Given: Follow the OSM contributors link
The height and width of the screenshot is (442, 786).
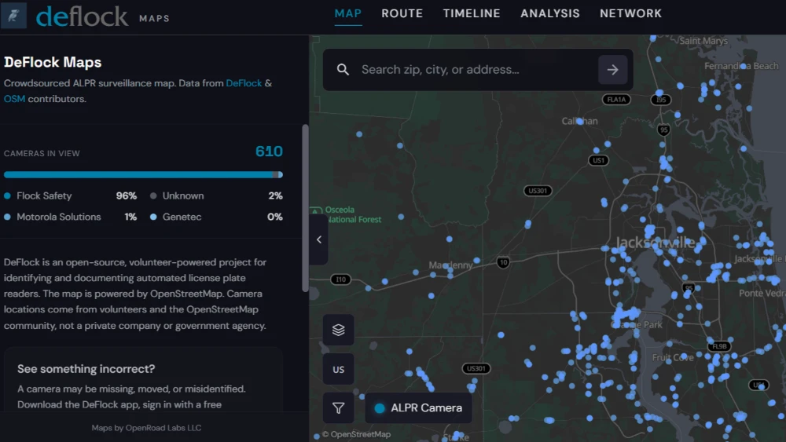Looking at the screenshot, I should 14,99.
